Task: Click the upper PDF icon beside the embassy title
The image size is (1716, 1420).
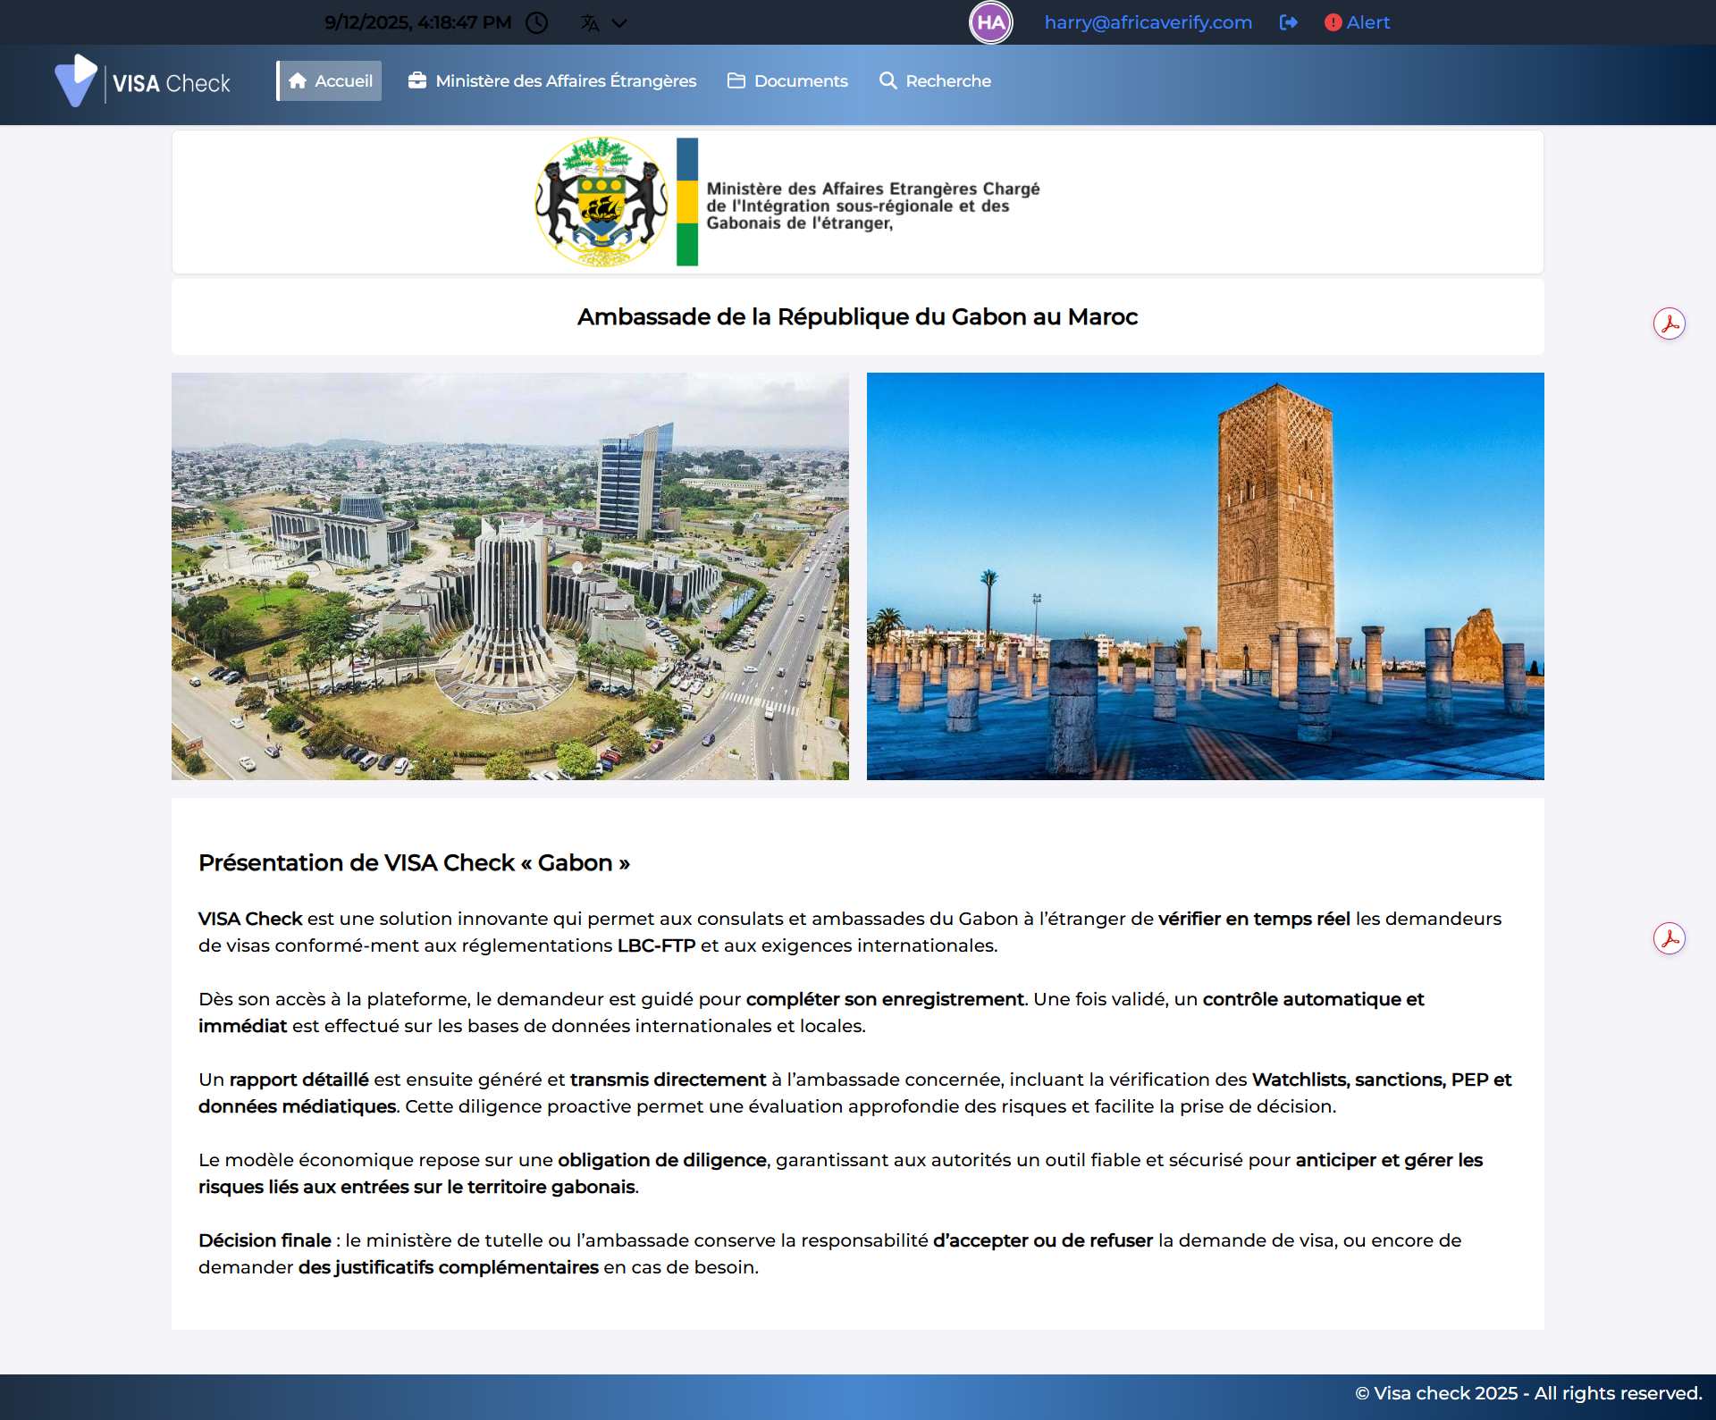Action: click(x=1669, y=323)
